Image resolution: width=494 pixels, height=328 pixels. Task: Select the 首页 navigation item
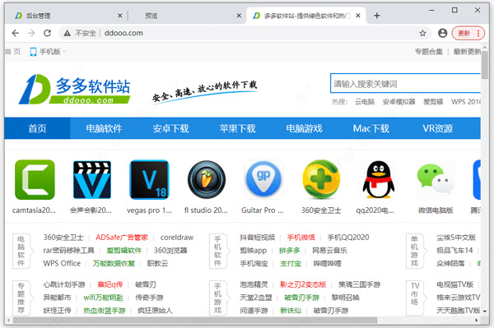click(x=37, y=128)
